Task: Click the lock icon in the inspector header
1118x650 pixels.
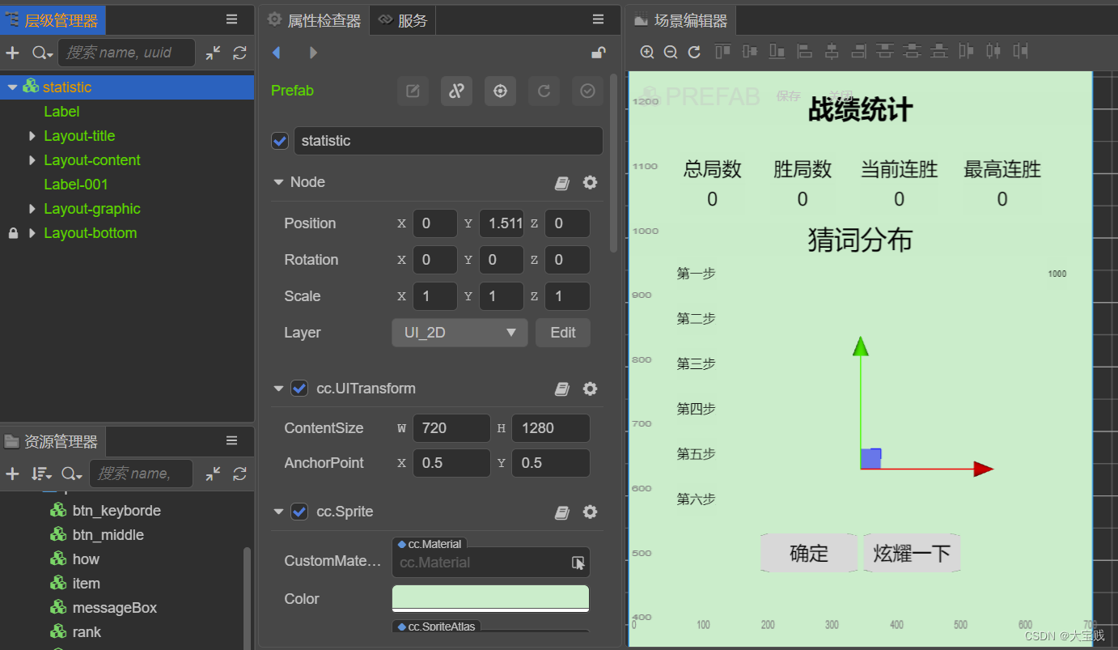Action: (598, 53)
